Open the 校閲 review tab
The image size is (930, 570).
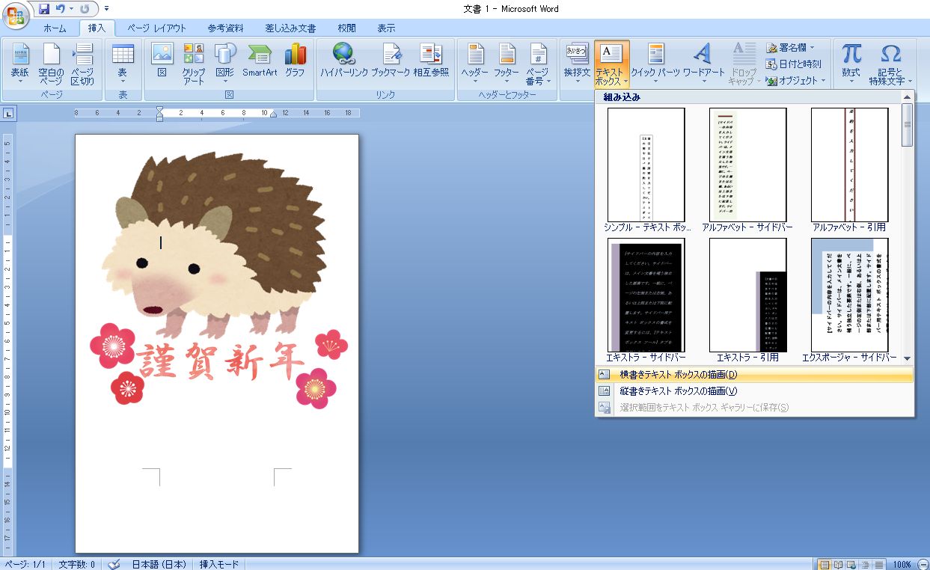346,28
